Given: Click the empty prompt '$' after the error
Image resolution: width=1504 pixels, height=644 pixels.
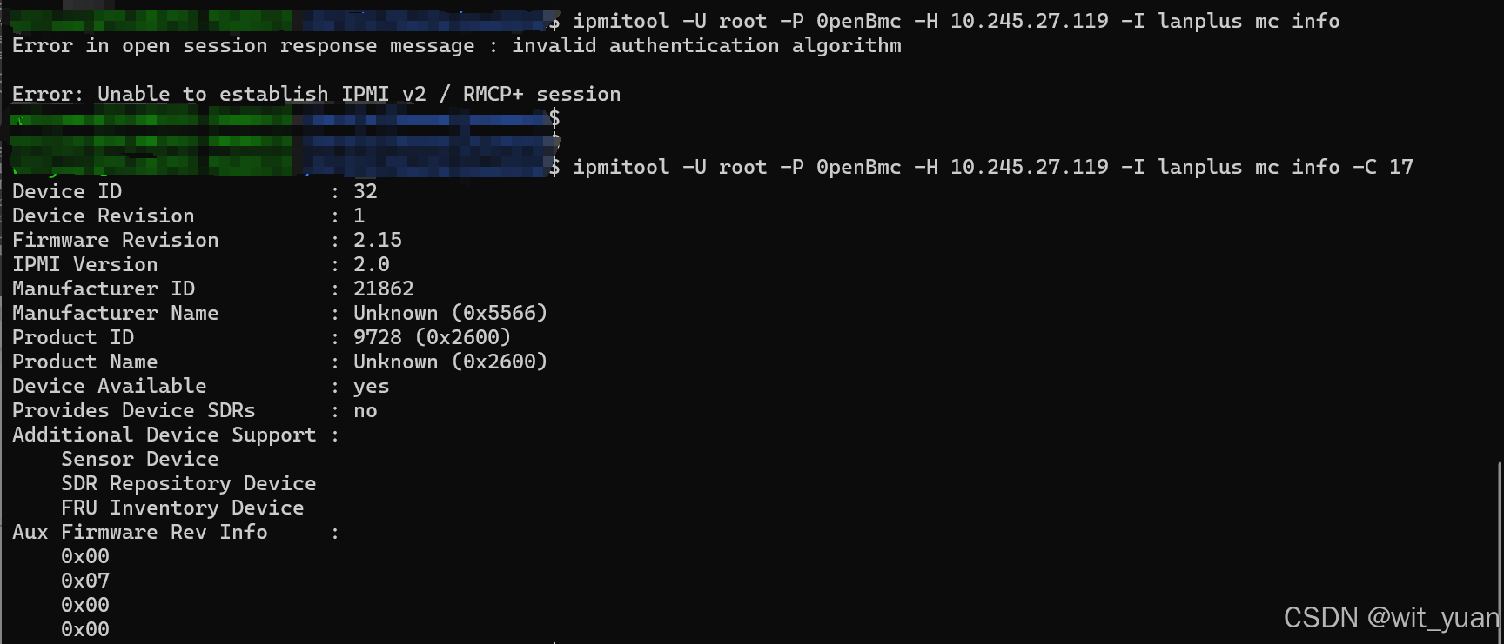Looking at the screenshot, I should pyautogui.click(x=554, y=117).
